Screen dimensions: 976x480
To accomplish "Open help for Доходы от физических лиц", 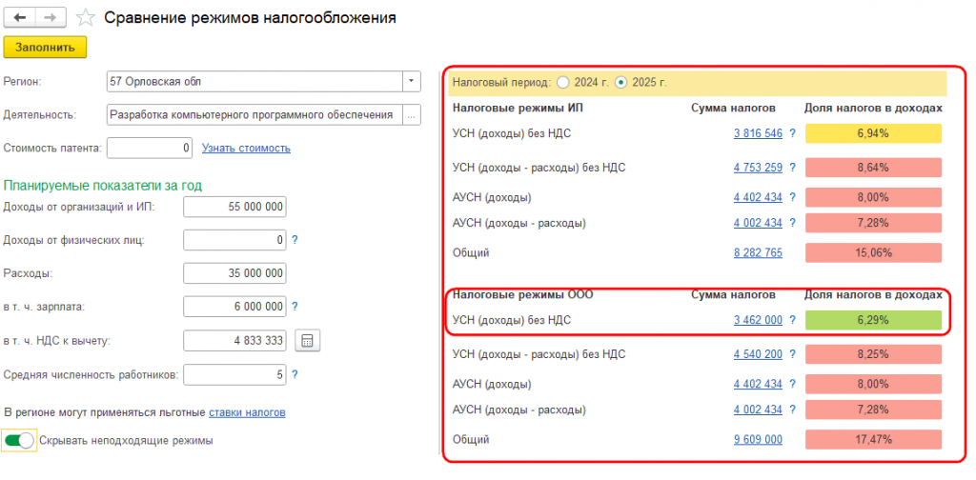I will point(295,239).
